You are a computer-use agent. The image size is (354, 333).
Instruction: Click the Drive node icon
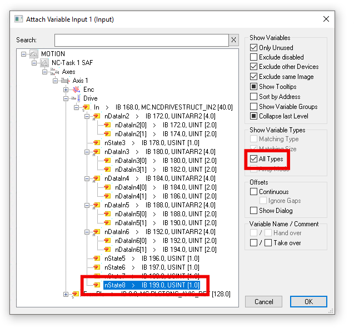tap(76, 98)
